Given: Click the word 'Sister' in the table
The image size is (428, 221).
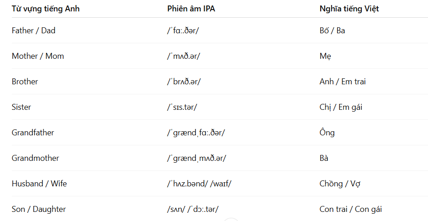Looking at the screenshot, I should tap(21, 107).
